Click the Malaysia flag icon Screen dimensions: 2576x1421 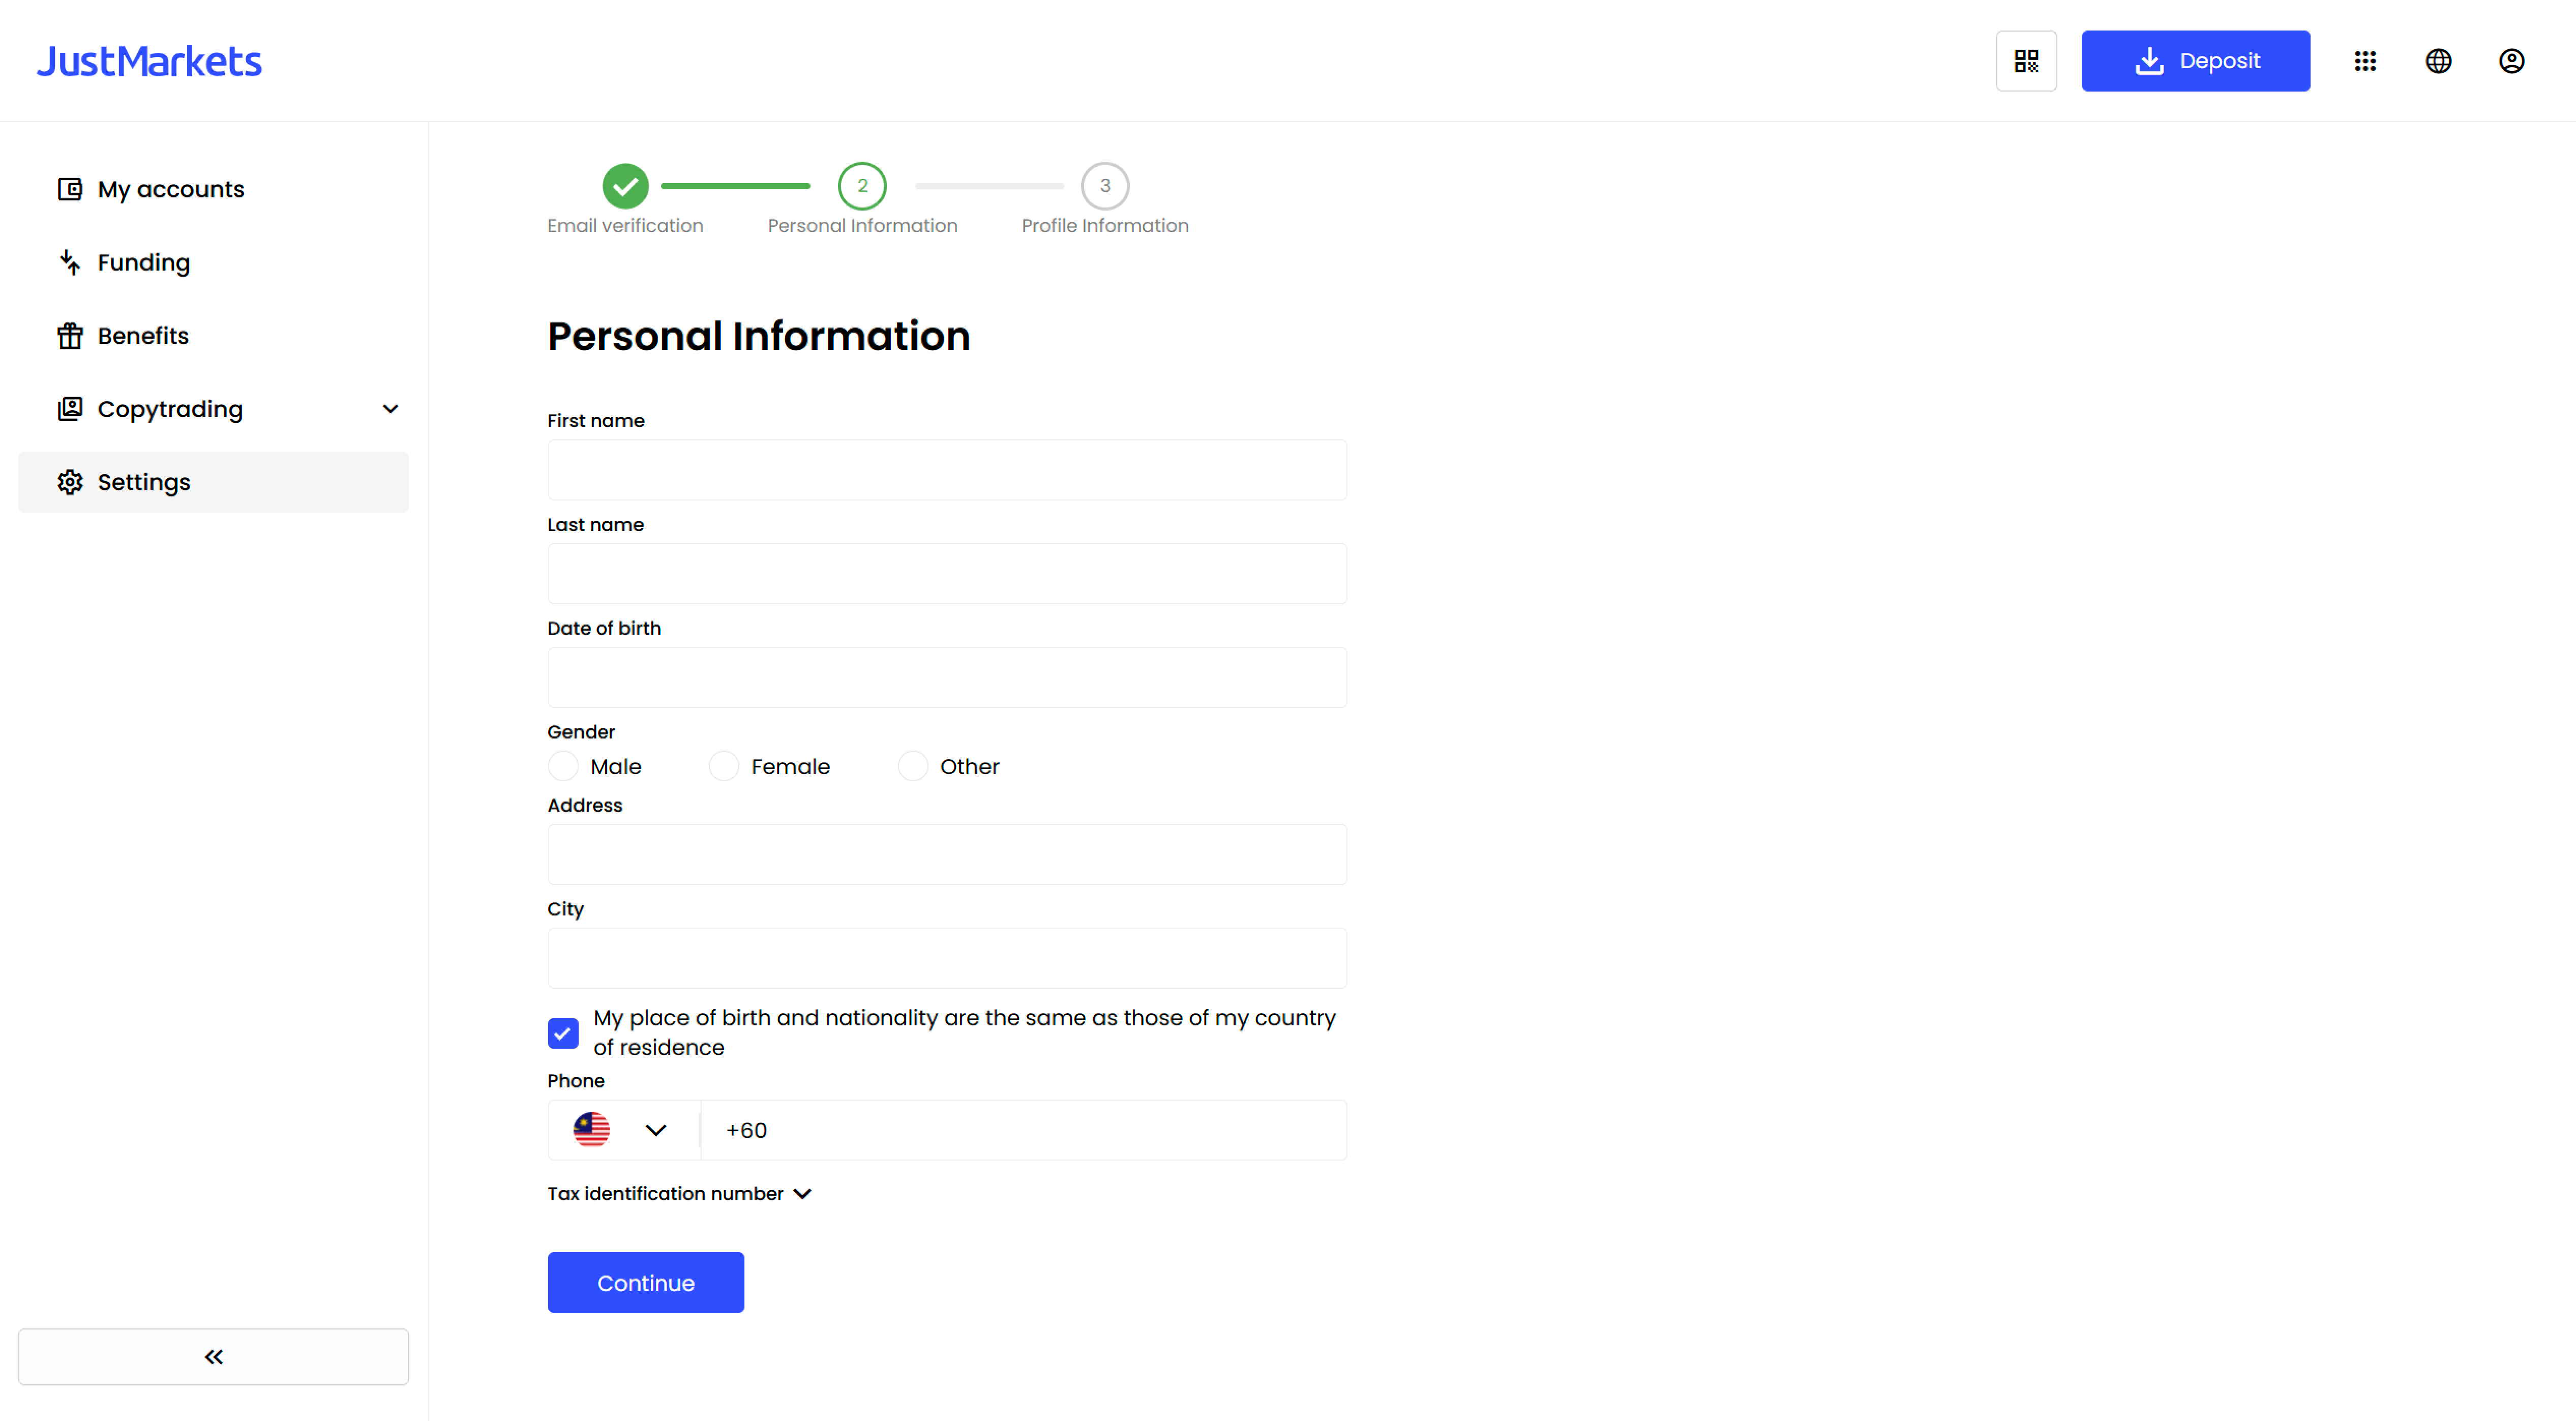[x=591, y=1130]
